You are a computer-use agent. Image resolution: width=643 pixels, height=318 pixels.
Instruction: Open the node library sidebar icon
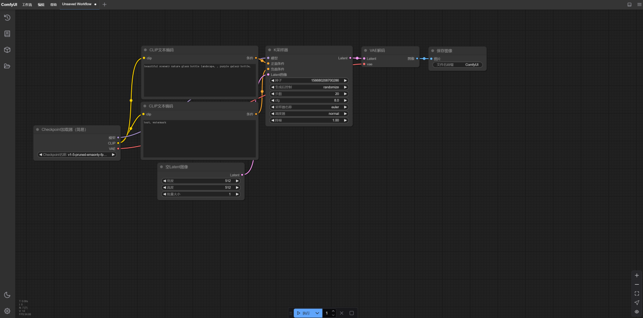[x=7, y=34]
